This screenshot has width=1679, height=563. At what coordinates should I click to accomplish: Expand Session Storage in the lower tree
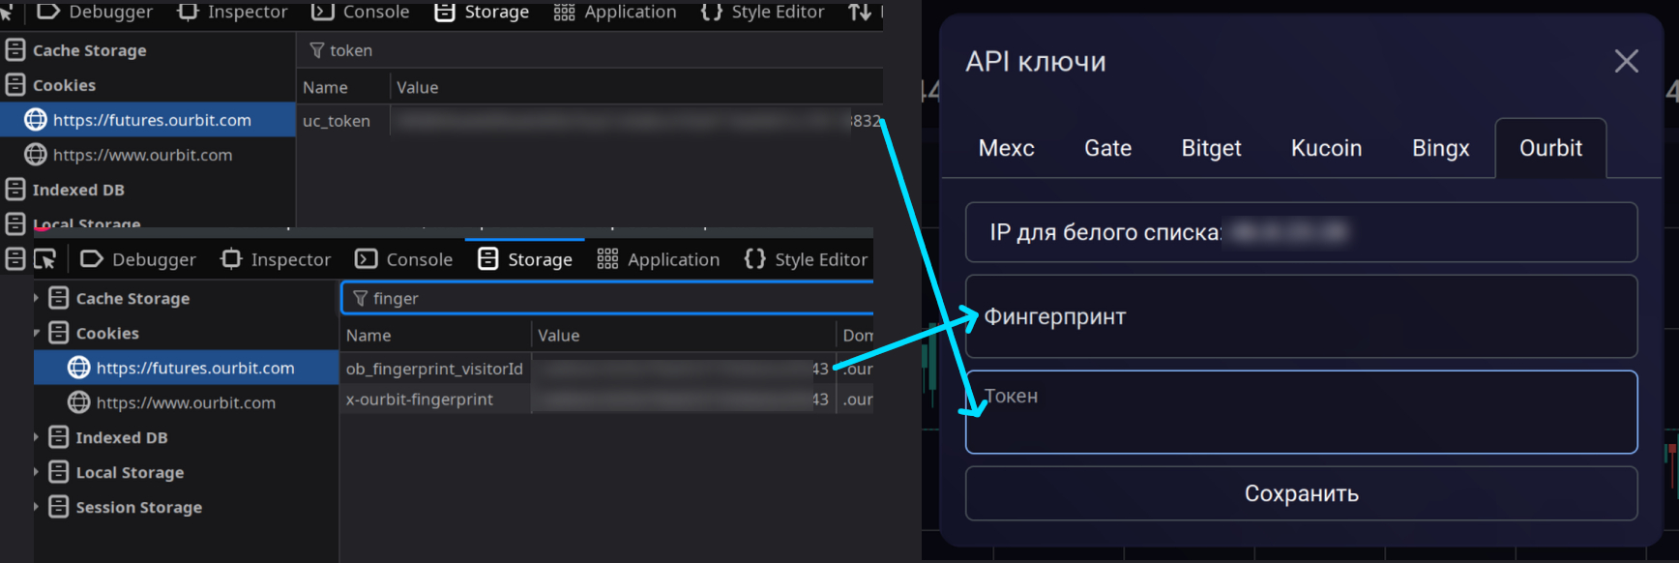[37, 507]
